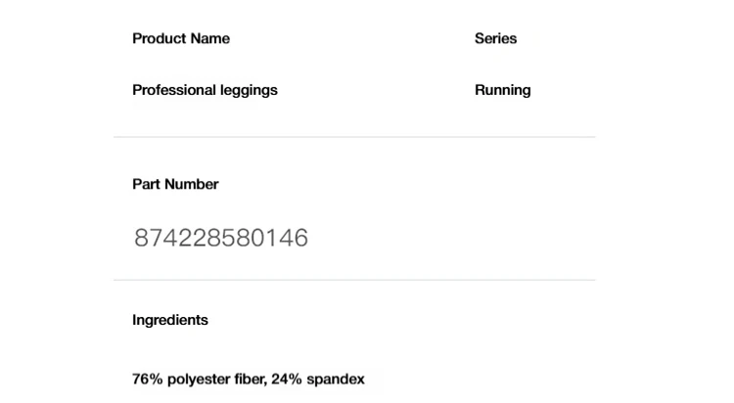Select the word Professional in product value
The height and width of the screenshot is (403, 734).
168,90
